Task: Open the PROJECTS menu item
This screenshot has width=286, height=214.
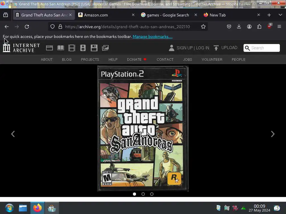Action: coord(90,60)
